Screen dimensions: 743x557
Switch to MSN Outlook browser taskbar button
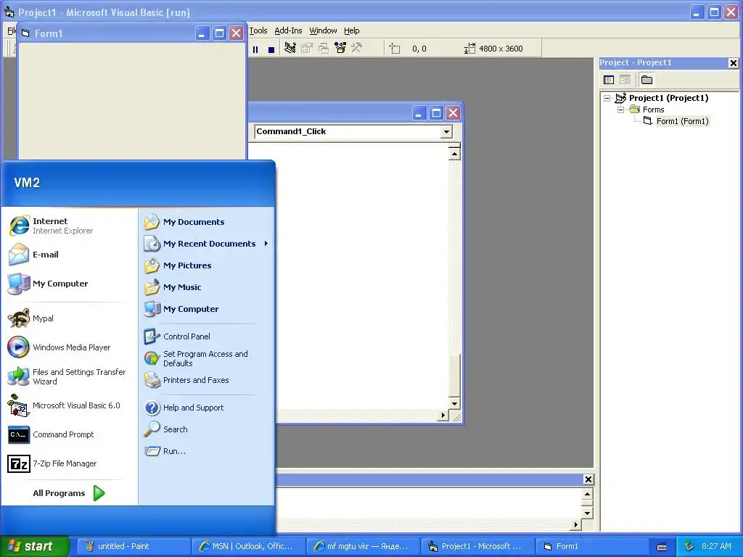click(x=248, y=546)
